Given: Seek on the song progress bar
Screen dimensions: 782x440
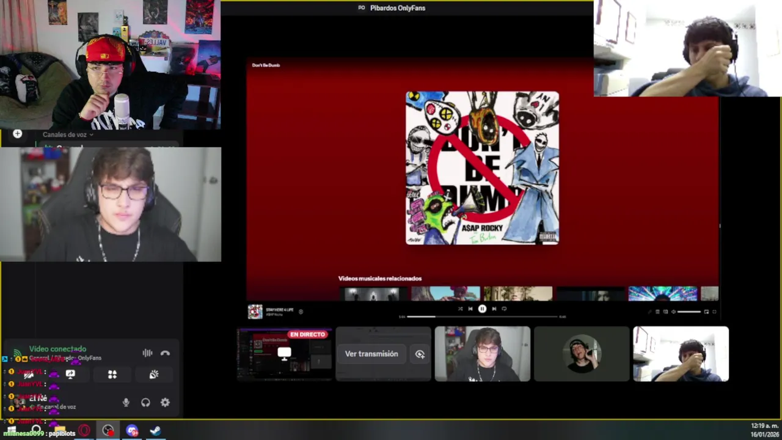Looking at the screenshot, I should (x=483, y=317).
